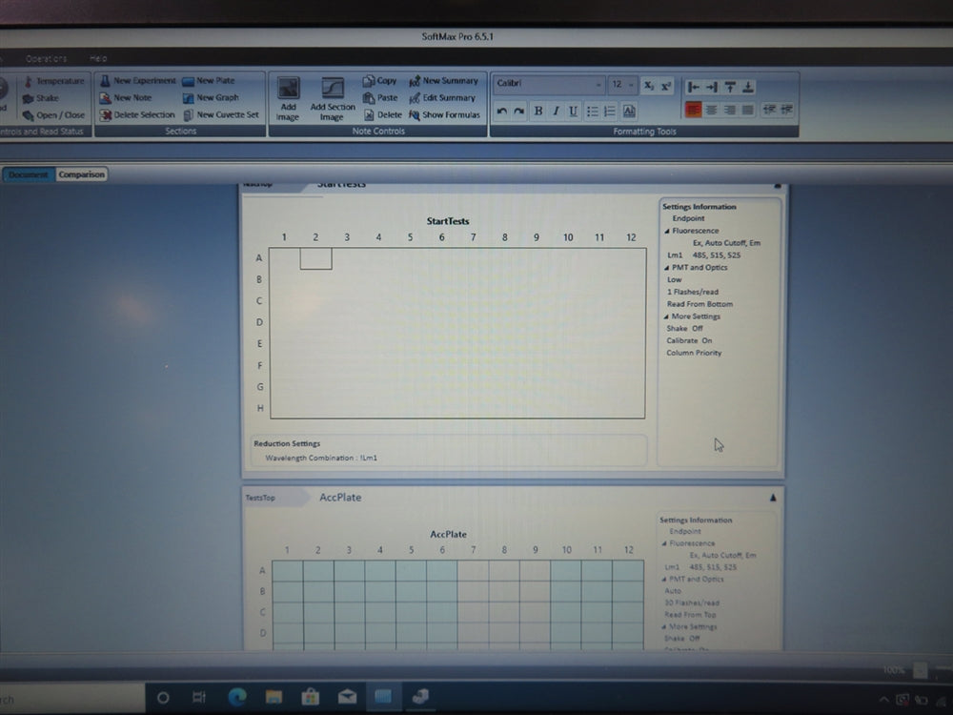
Task: Click Open / Close drawer control
Action: pyautogui.click(x=53, y=115)
